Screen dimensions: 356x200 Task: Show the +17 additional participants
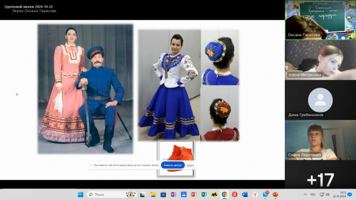pyautogui.click(x=320, y=180)
